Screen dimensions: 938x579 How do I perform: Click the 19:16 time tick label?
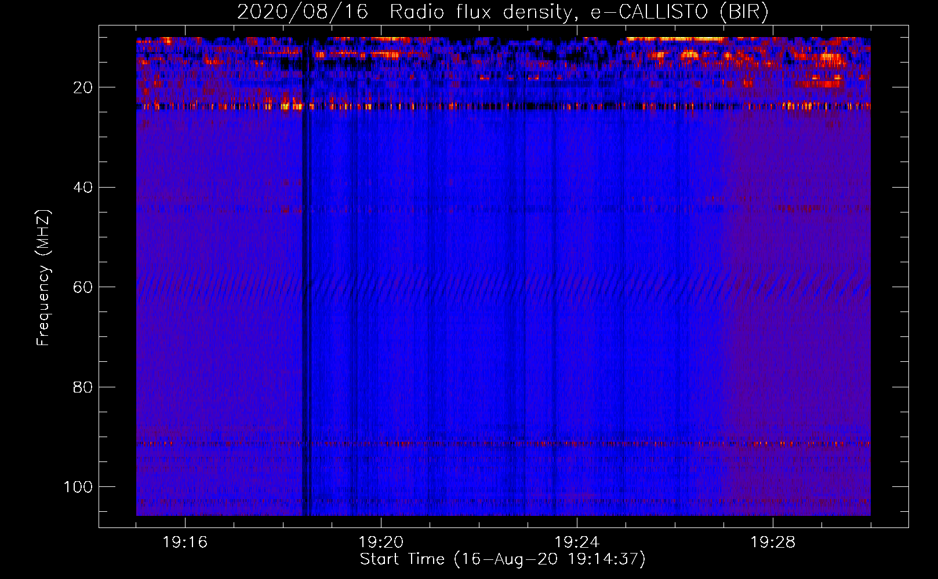pos(185,543)
